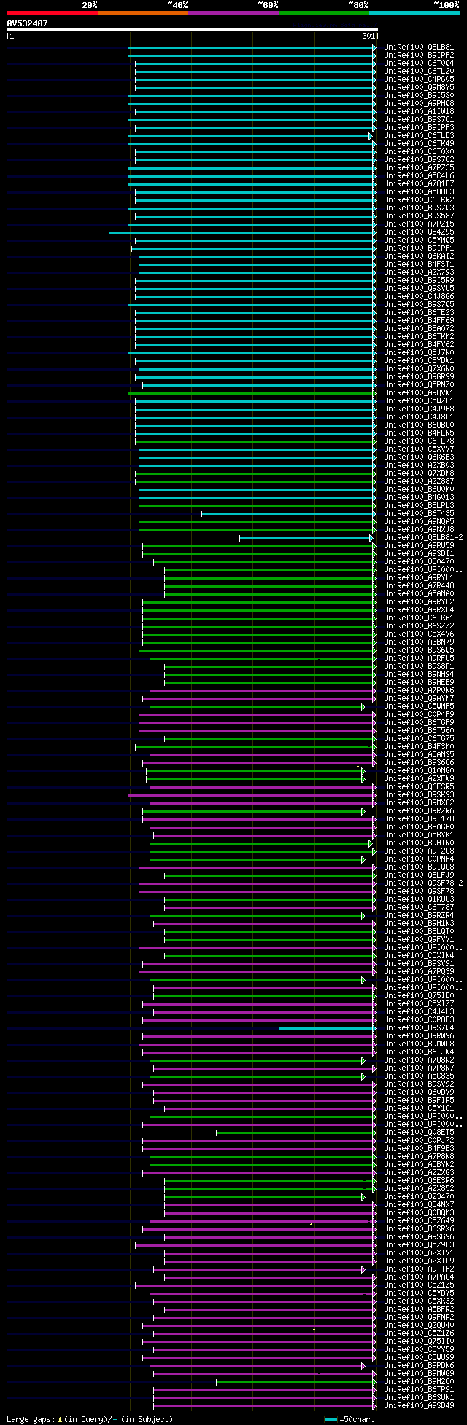This screenshot has width=467, height=1425.
Task: Click the UniRef100_B9S7Q4 label
Action: point(419,1027)
